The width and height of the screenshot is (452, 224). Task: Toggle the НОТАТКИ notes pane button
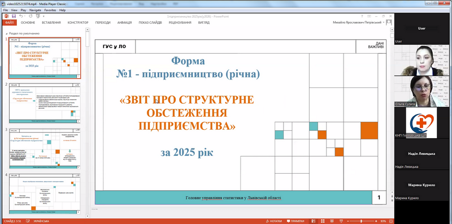coord(274,221)
